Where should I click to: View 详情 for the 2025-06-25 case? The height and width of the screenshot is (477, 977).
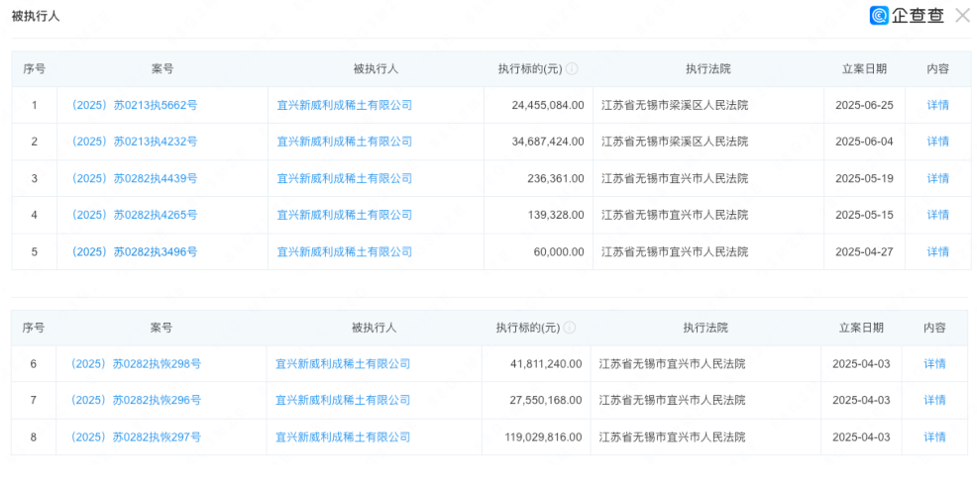[x=937, y=105]
